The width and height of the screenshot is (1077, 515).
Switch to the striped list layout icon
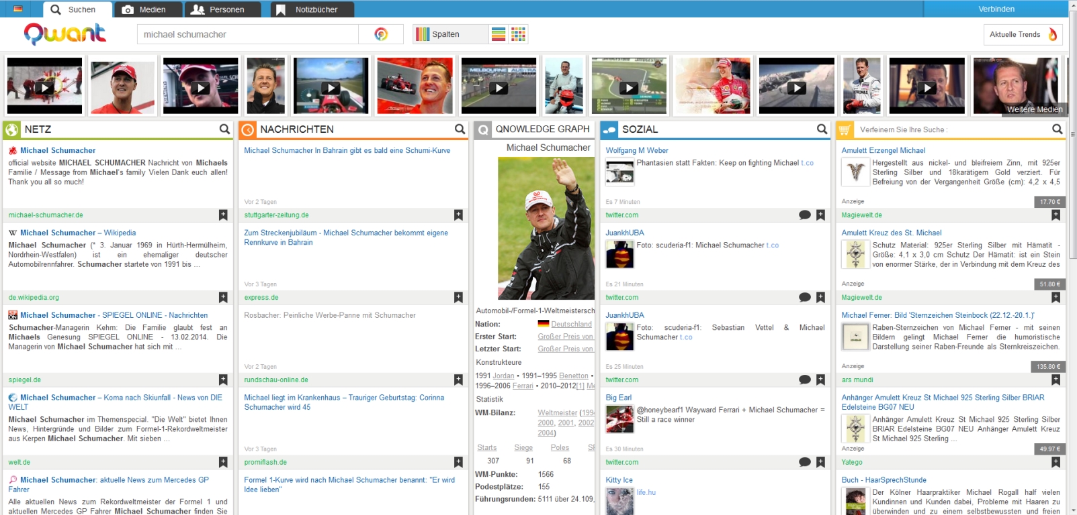[499, 34]
